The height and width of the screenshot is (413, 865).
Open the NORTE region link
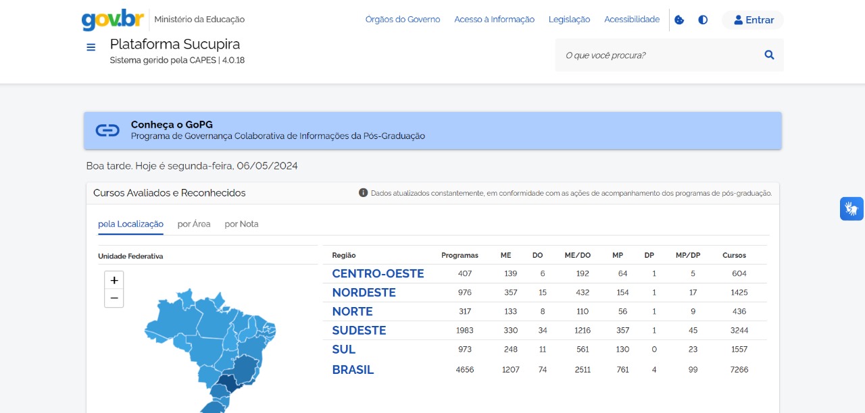tap(352, 311)
